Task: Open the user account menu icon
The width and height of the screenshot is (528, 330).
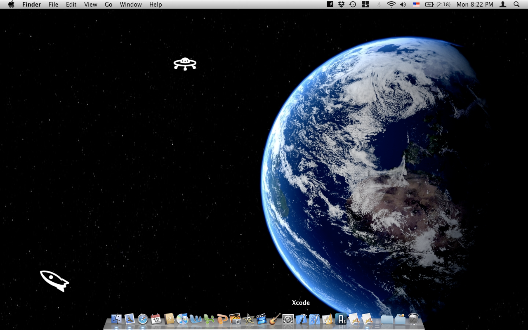Action: coord(503,5)
